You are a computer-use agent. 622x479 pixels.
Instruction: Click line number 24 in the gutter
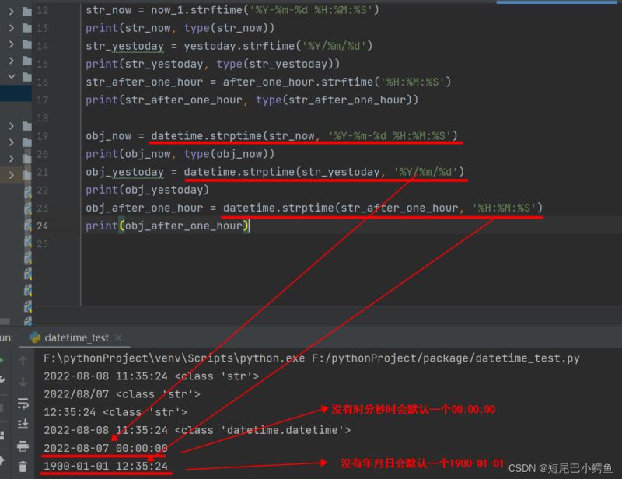[43, 226]
